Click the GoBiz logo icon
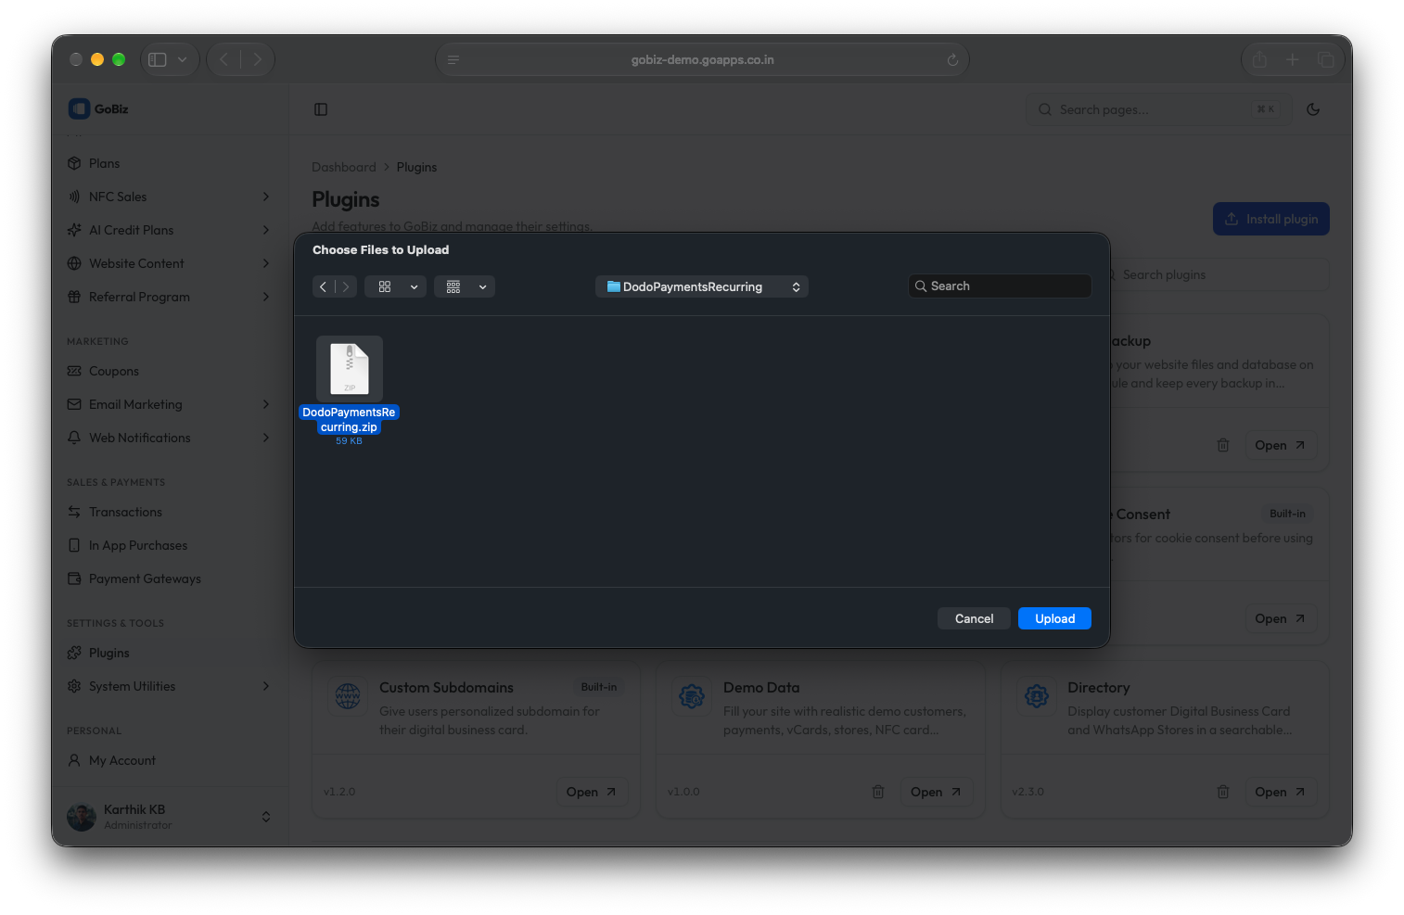Viewport: 1404px width, 915px height. [79, 108]
